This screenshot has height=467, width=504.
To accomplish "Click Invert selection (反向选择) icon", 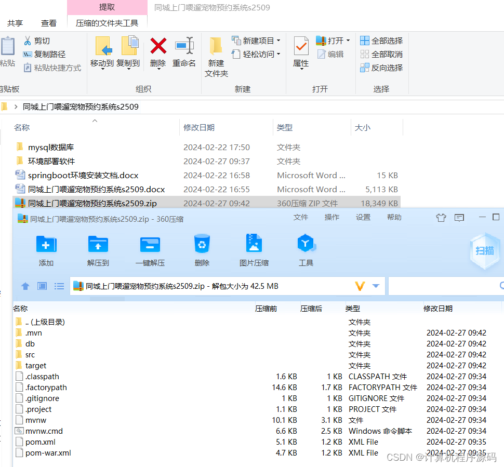I will click(x=365, y=68).
